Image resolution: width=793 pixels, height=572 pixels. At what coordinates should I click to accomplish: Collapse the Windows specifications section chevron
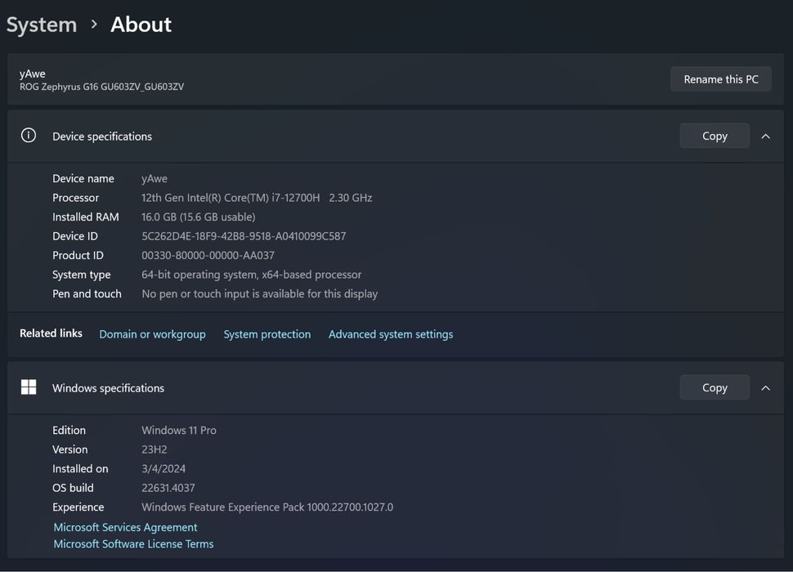point(765,388)
